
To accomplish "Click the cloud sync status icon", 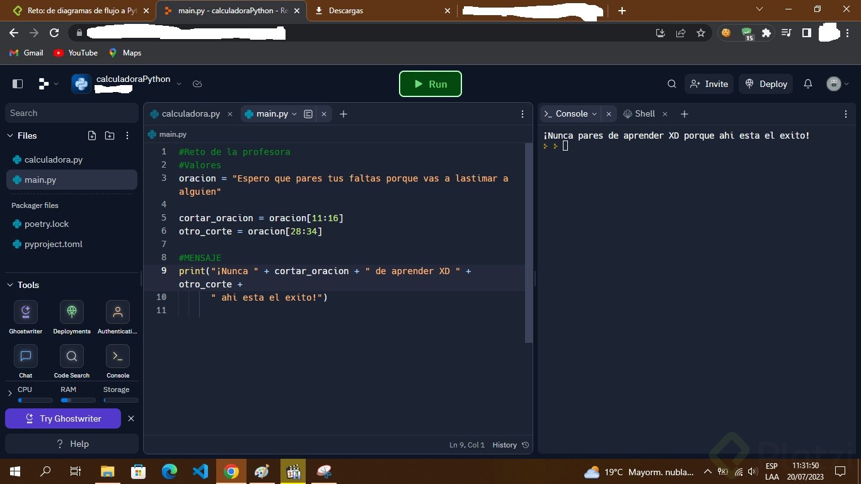I will click(197, 84).
